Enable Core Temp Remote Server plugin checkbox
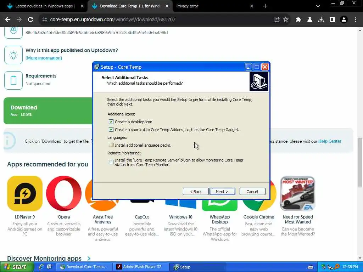 pyautogui.click(x=111, y=162)
